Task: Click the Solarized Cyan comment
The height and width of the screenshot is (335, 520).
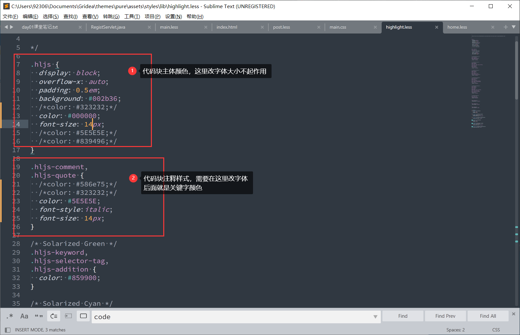Action: [72, 303]
